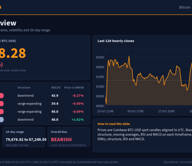
Task: Click the 81500 y-axis label
Action: coord(100,77)
